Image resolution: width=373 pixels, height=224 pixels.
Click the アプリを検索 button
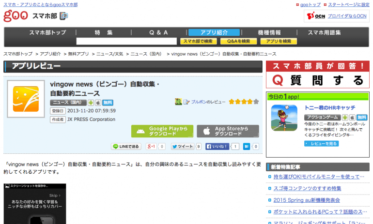point(279,41)
